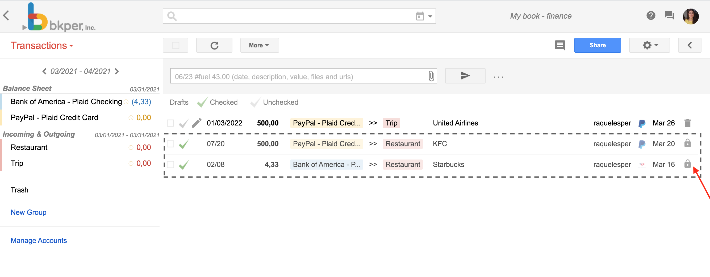Open the search magnifier
The height and width of the screenshot is (277, 710).
172,16
